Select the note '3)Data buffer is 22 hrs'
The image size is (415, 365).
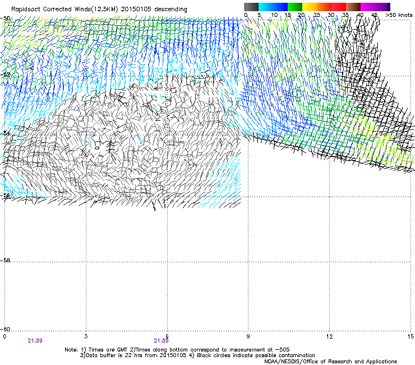pyautogui.click(x=110, y=355)
